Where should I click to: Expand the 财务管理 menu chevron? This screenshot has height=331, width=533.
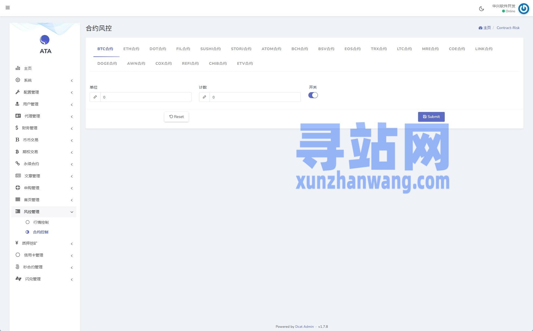[x=72, y=128]
